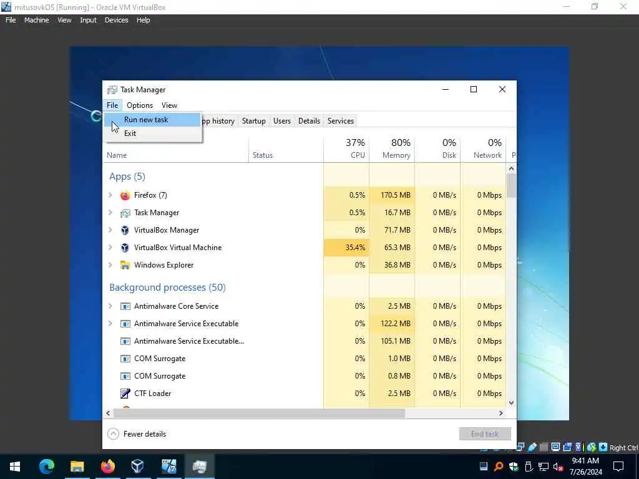639x479 pixels.
Task: Choose Exit from the File menu
Action: tap(152, 133)
